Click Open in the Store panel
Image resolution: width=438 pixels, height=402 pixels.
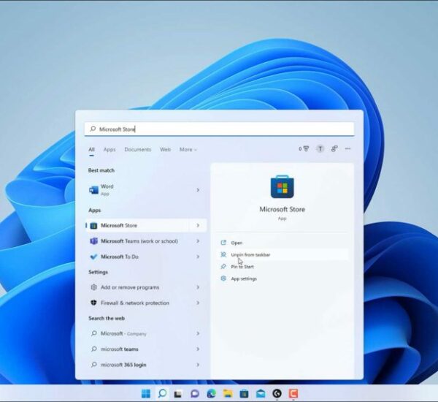point(282,243)
